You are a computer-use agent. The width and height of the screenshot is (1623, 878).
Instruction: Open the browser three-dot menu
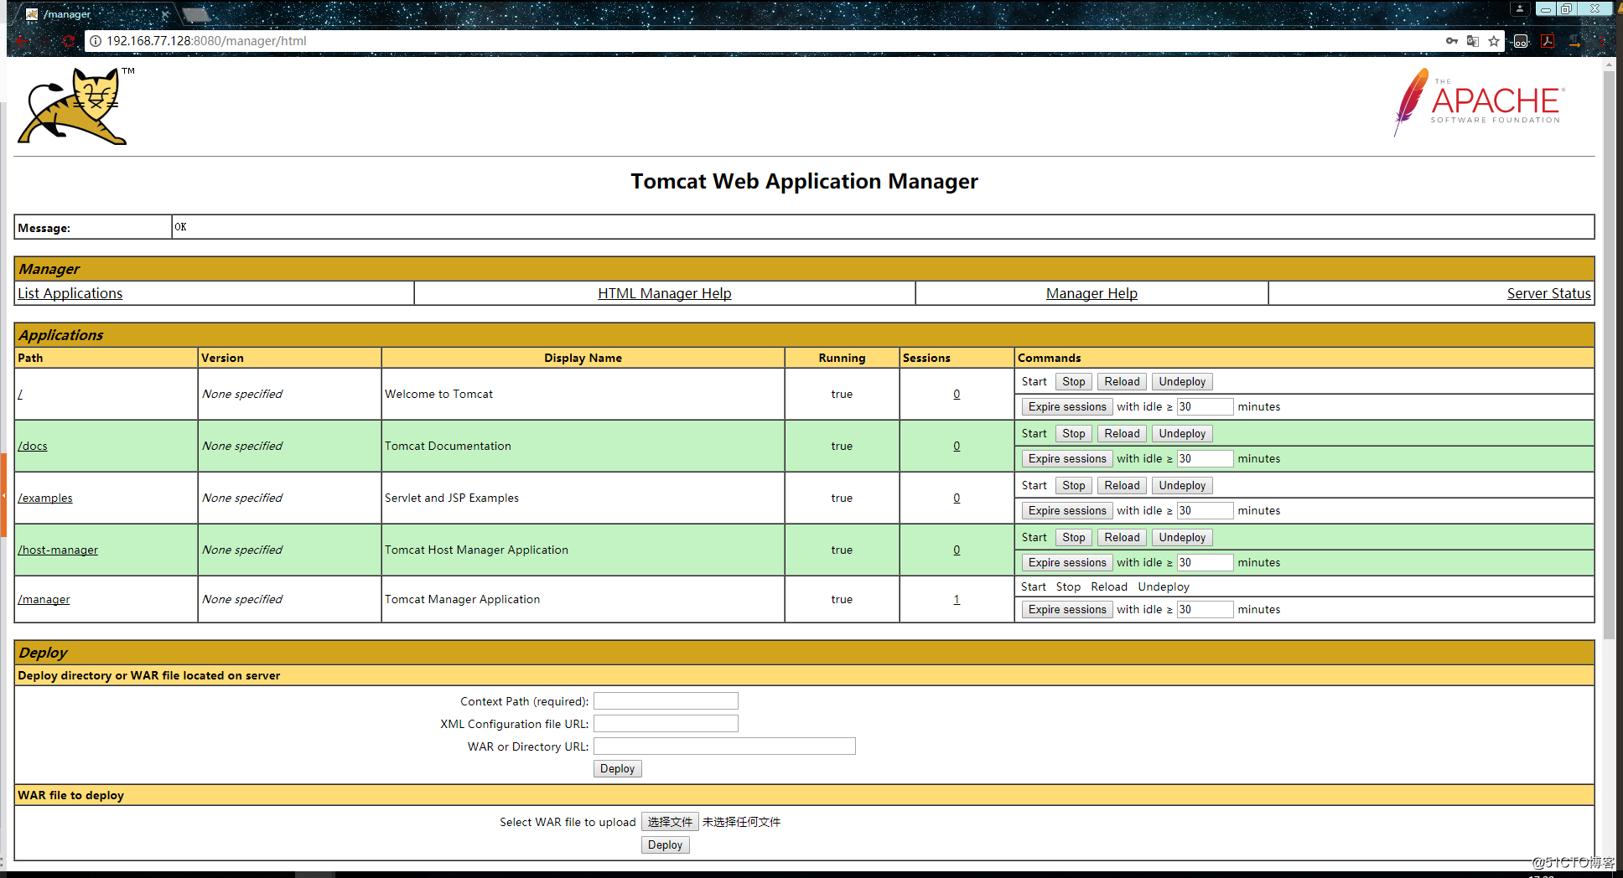(x=1601, y=41)
